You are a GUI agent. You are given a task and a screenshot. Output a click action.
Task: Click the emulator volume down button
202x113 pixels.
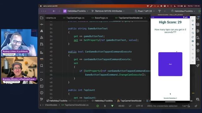193,29
